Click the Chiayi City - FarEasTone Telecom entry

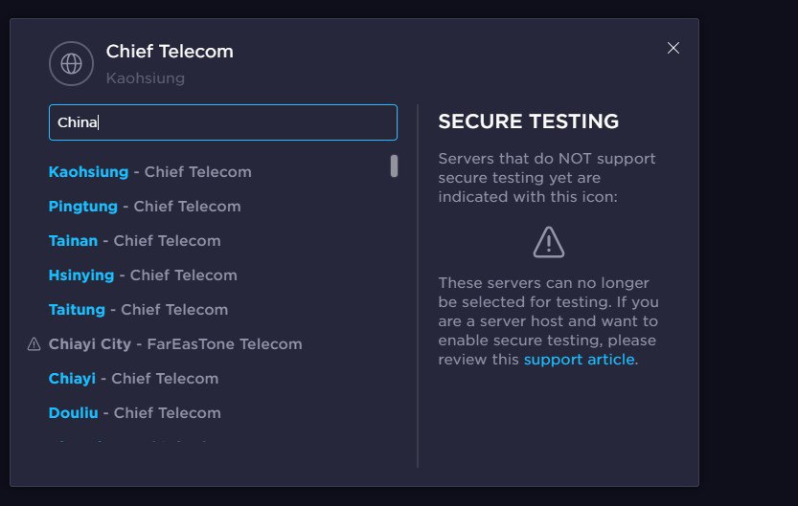(x=175, y=344)
